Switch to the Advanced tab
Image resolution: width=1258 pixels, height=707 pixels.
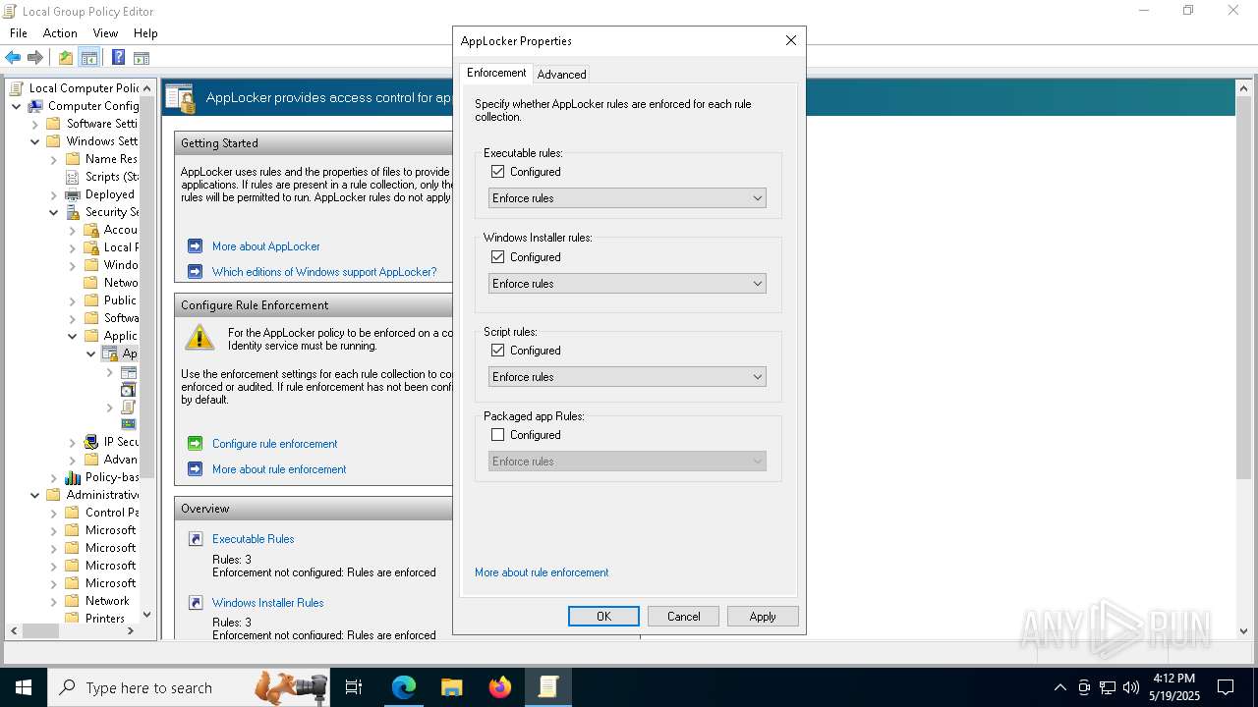(x=561, y=75)
